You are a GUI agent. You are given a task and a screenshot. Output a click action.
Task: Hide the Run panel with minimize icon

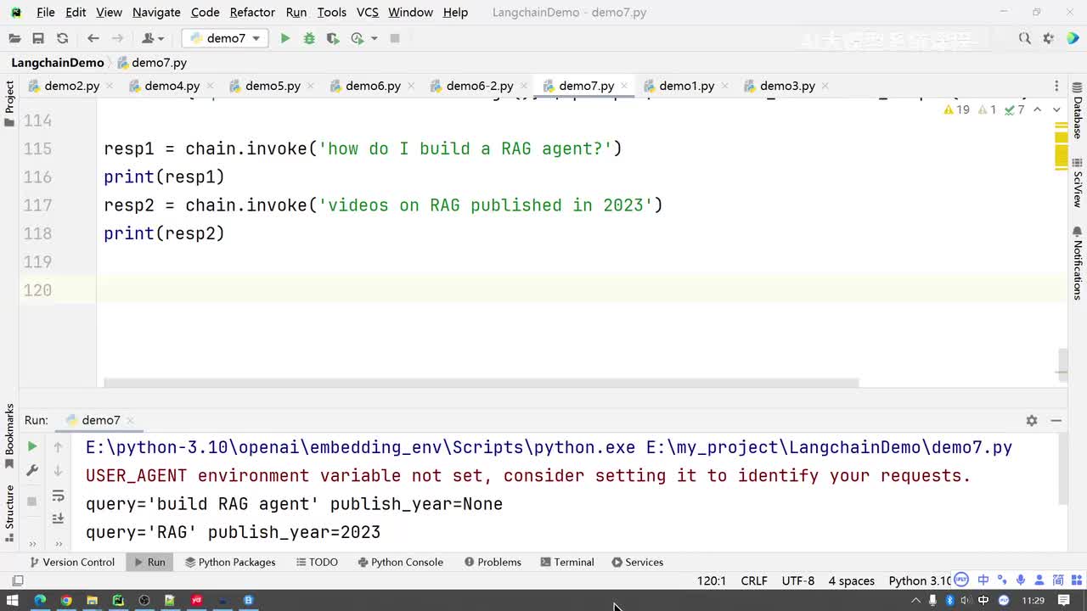coord(1056,420)
